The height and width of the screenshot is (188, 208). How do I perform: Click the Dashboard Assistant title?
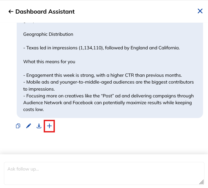(45, 11)
